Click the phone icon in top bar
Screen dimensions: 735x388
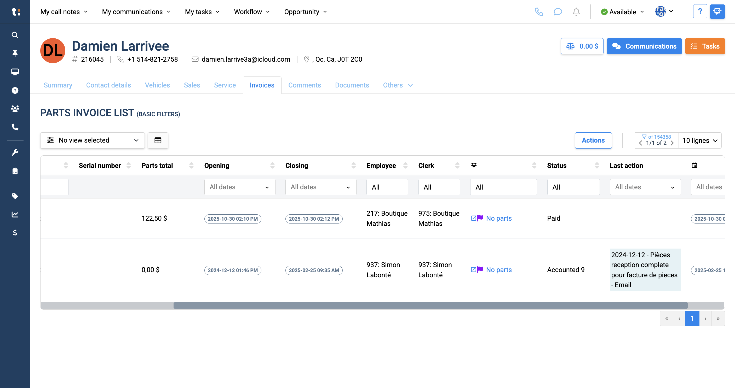tap(539, 12)
